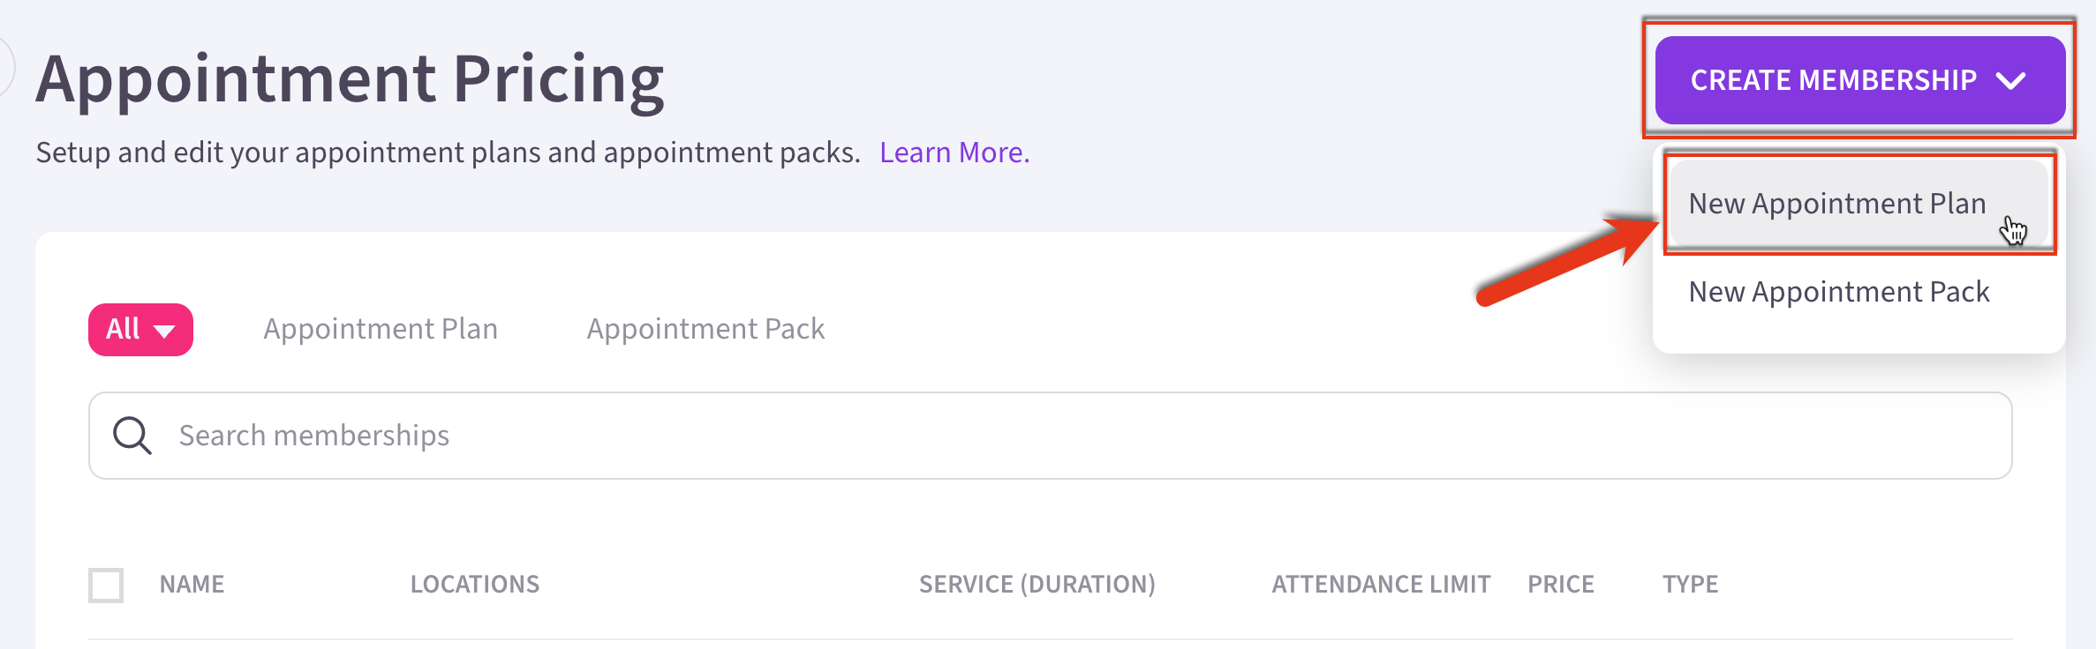This screenshot has width=2096, height=649.
Task: Click the ATTENDANCE LIMIT column header
Action: tap(1381, 585)
